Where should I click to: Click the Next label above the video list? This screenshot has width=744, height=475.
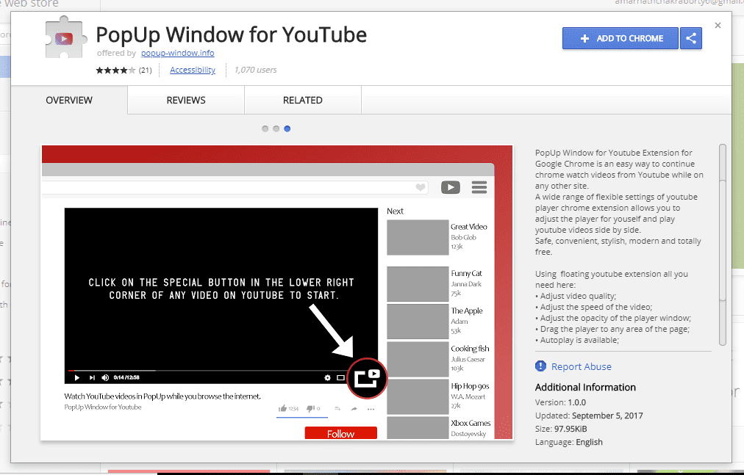[x=396, y=211]
